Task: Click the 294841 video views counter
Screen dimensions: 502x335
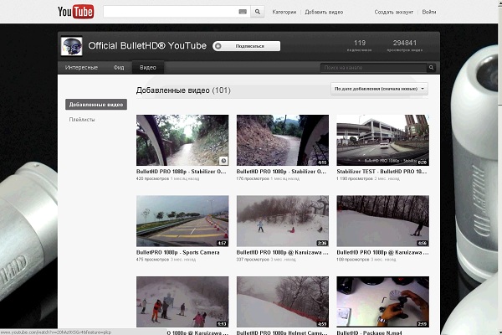Action: 405,45
